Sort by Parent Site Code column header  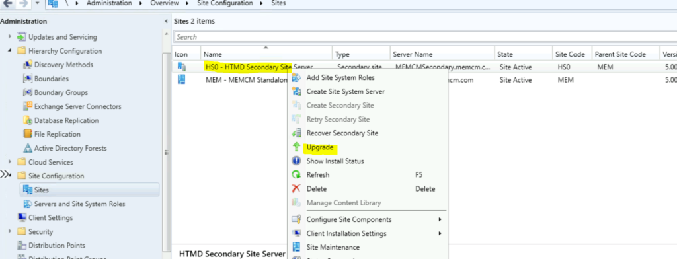click(x=625, y=54)
